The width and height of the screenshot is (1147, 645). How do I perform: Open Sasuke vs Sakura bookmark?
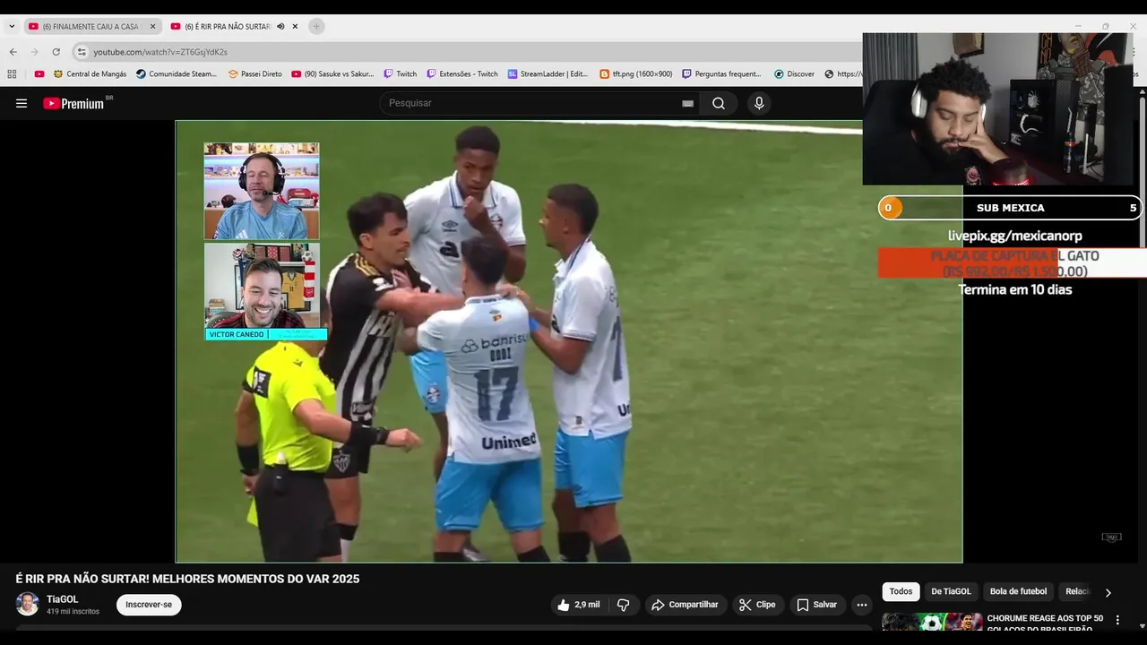click(x=332, y=74)
